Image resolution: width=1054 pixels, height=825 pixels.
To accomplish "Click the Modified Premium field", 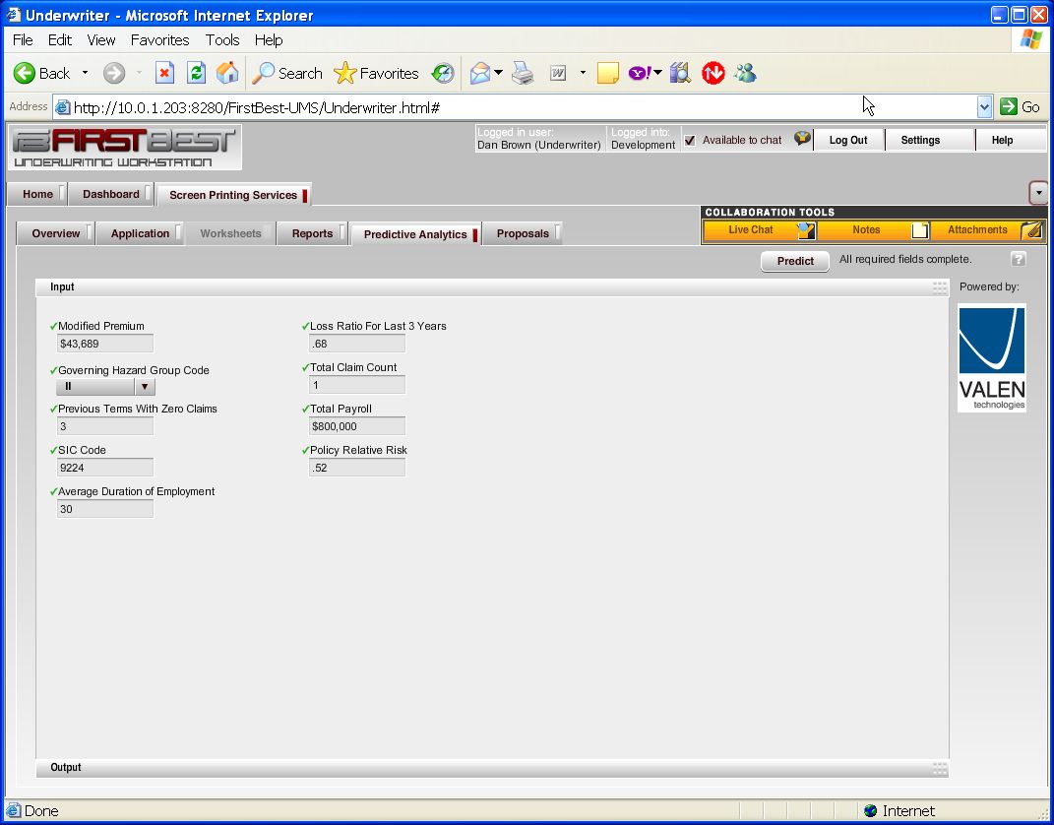I will click(105, 344).
